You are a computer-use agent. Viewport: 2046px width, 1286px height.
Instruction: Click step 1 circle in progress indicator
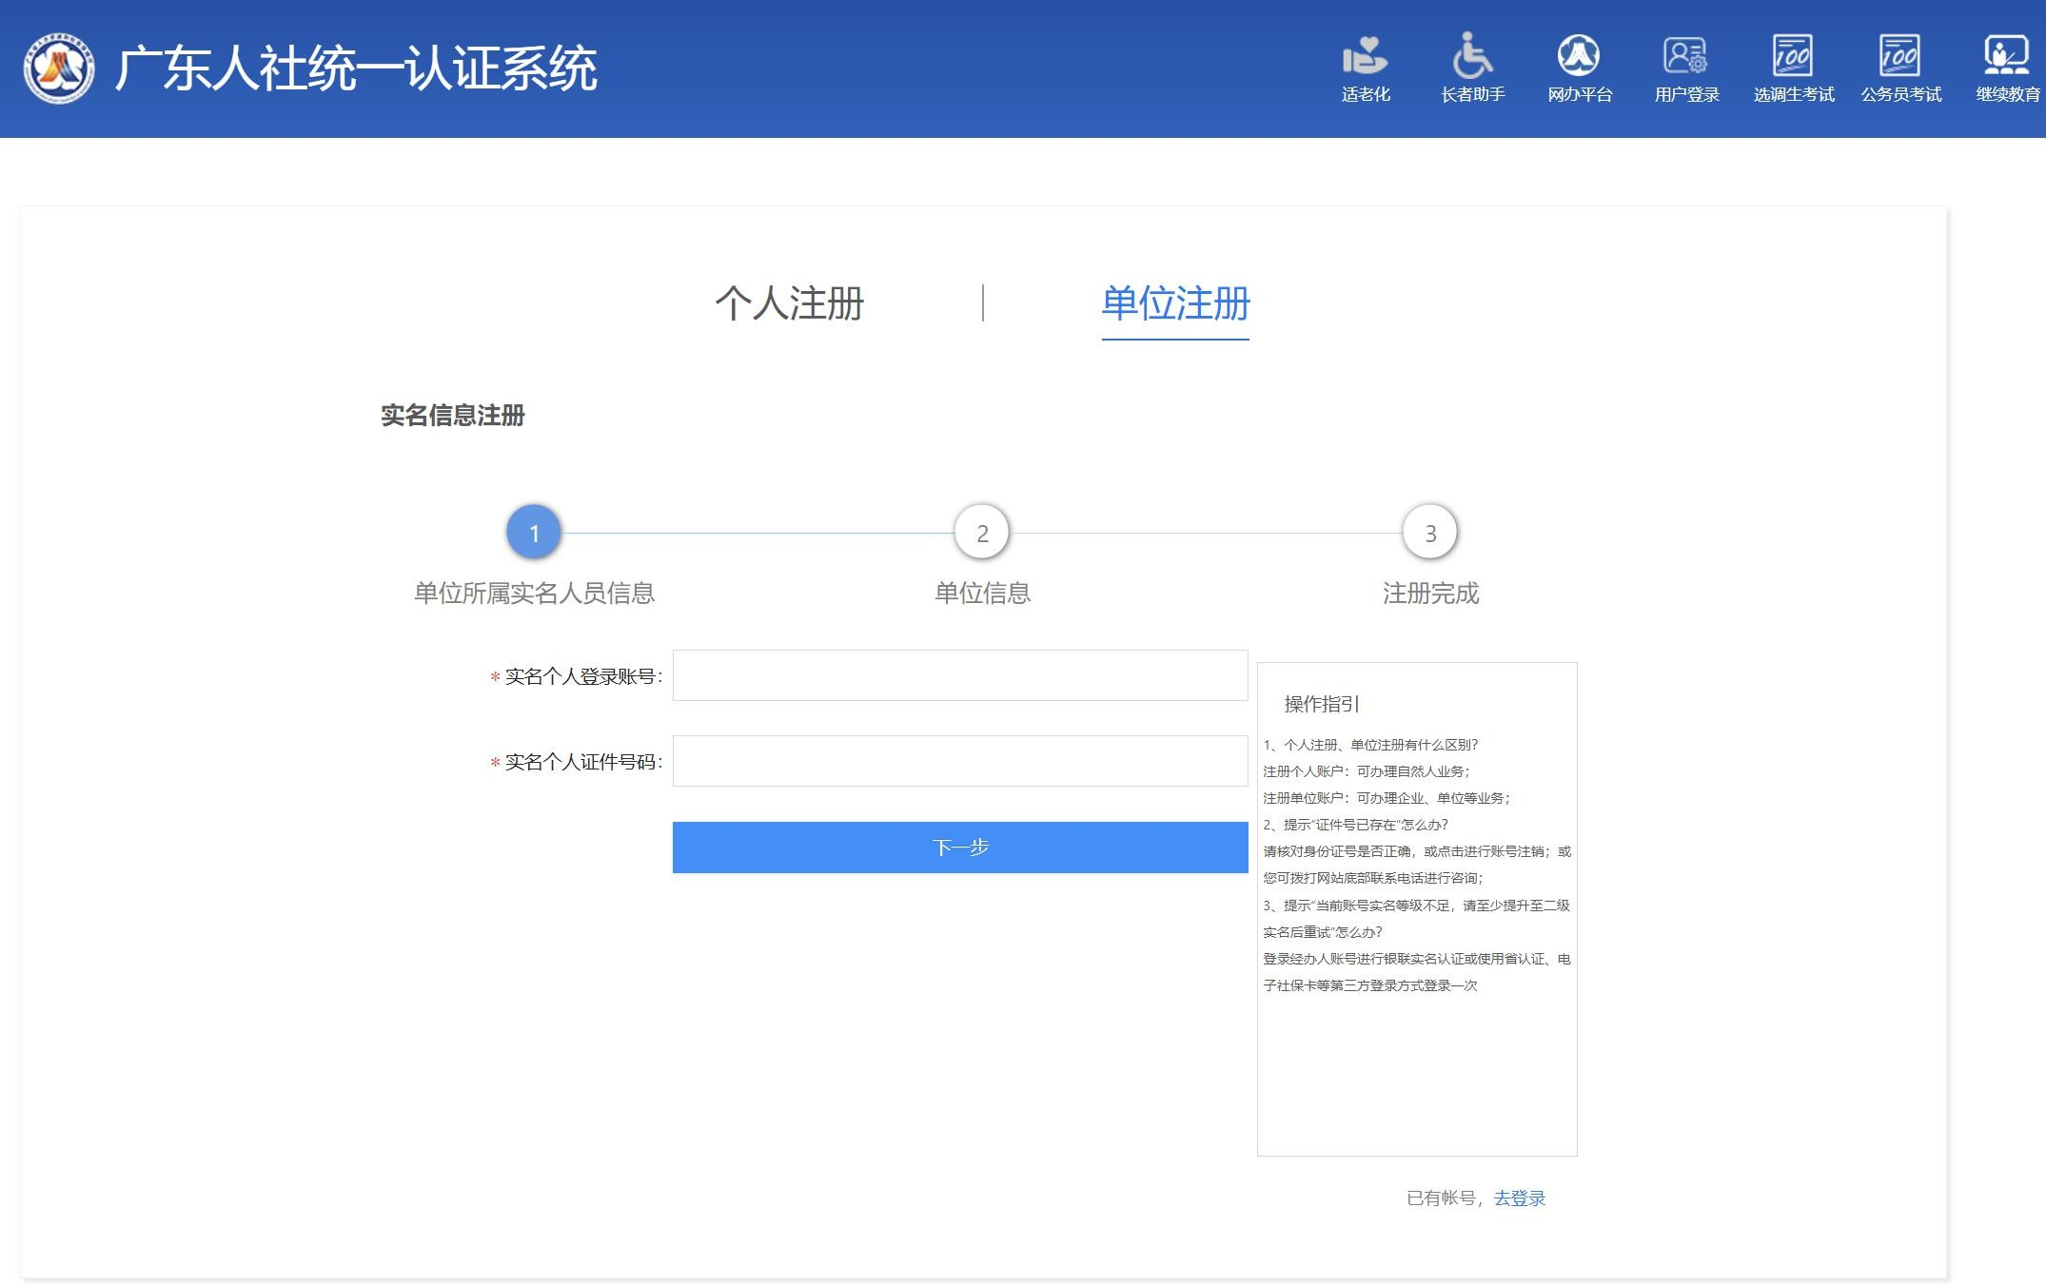(x=534, y=533)
